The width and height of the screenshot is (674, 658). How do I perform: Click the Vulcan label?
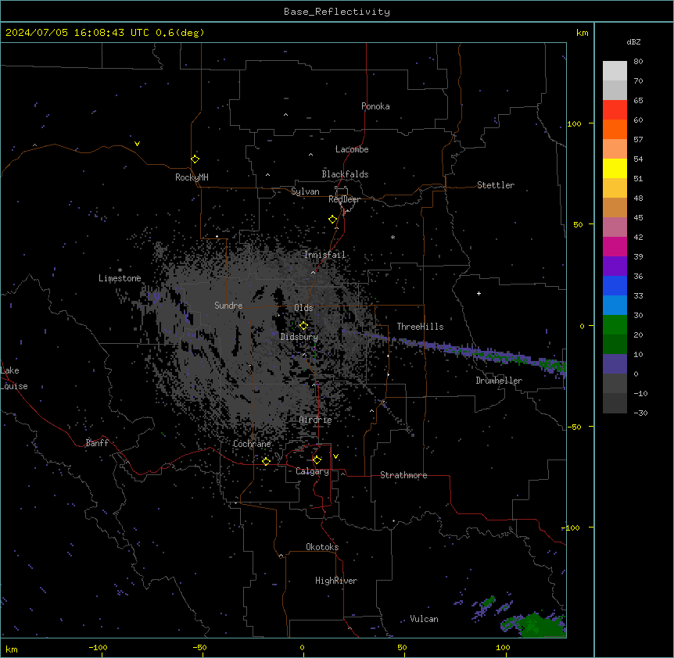click(x=425, y=619)
